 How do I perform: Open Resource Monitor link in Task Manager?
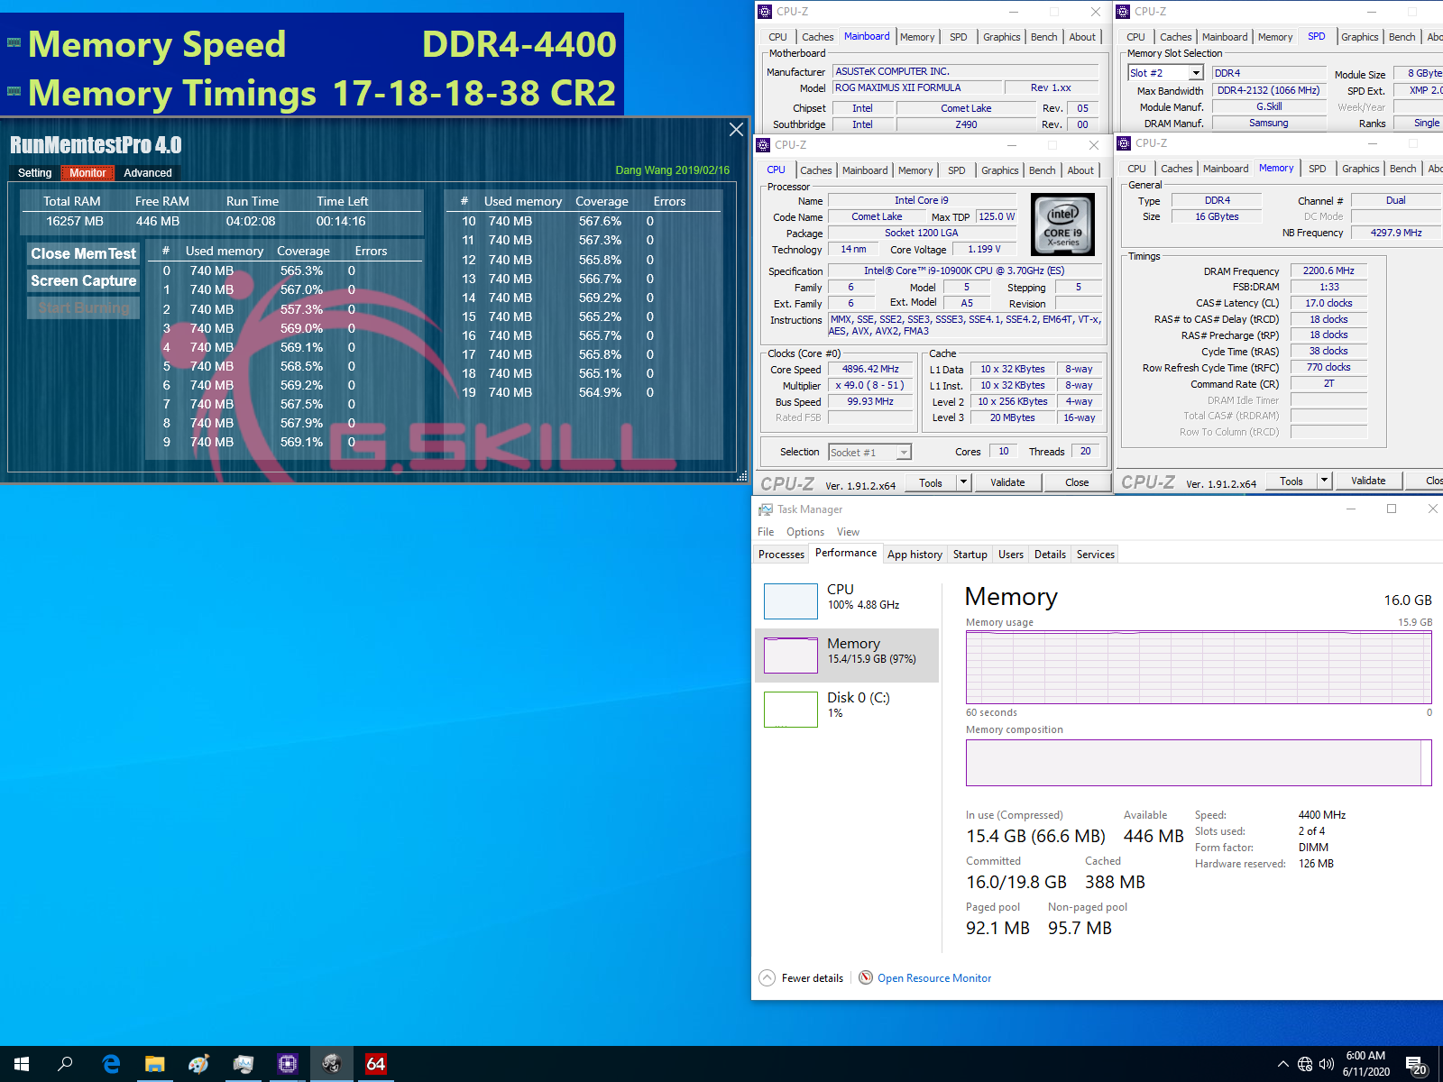(934, 977)
